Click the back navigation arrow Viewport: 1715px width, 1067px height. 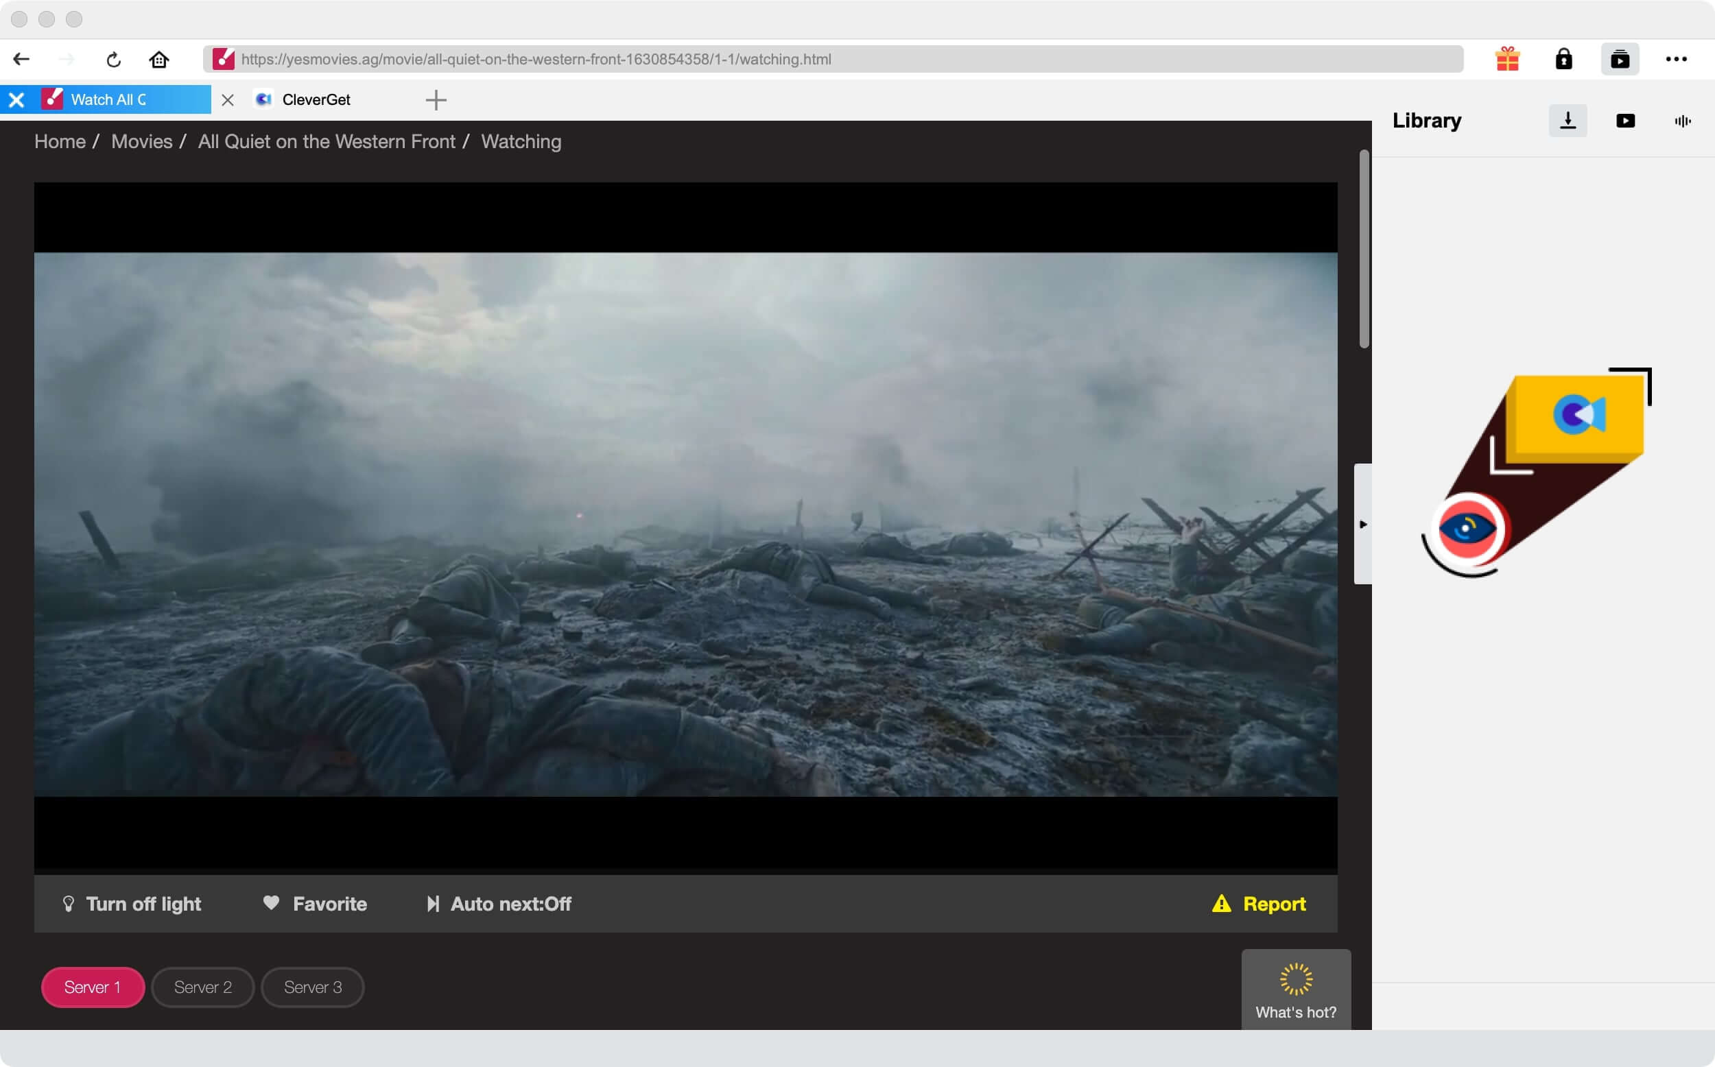(21, 59)
